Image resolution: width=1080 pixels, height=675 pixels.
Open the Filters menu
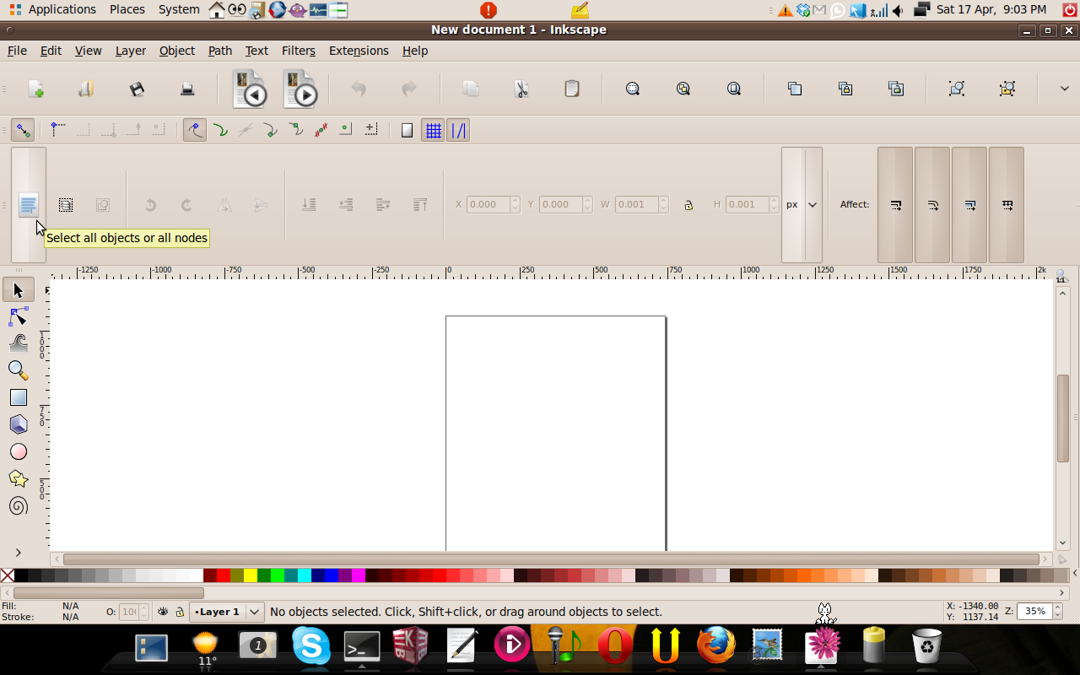tap(298, 51)
